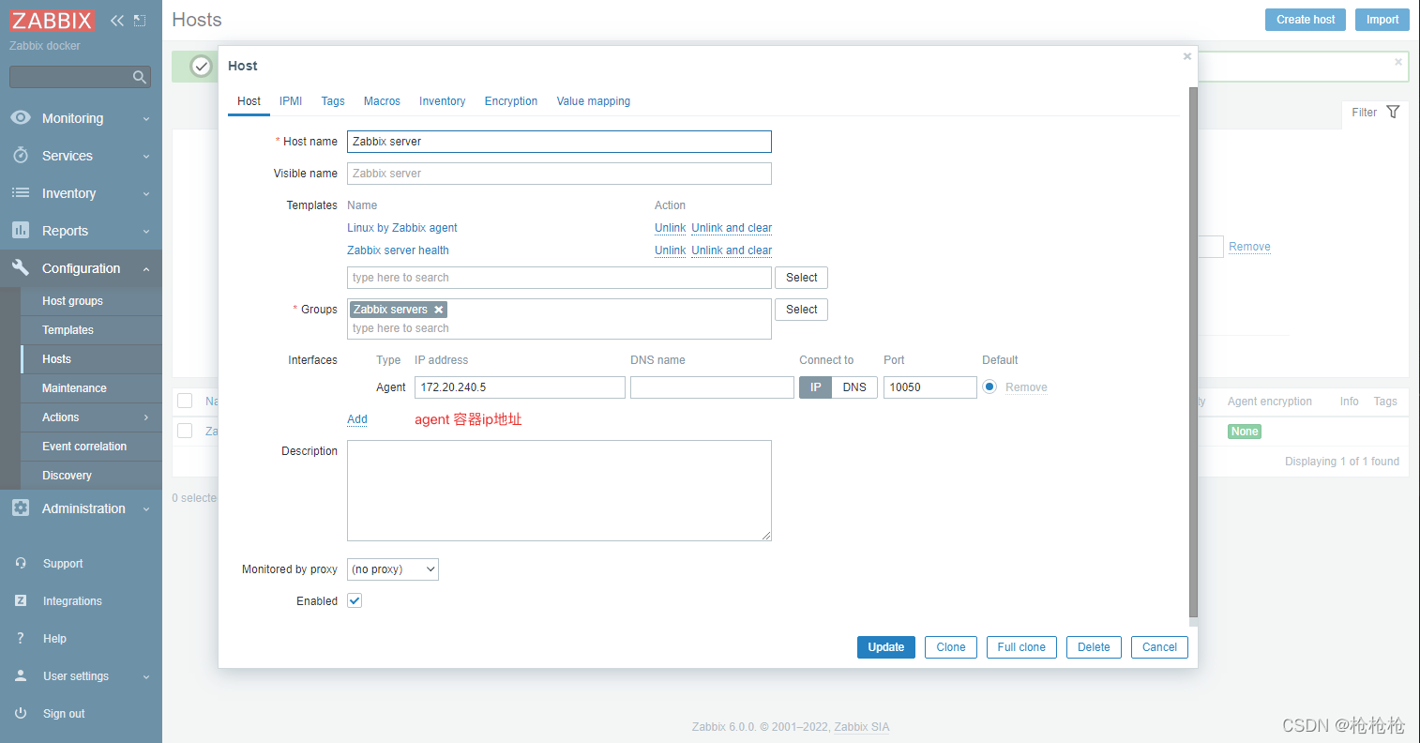Click the User settings person icon

[21, 675]
